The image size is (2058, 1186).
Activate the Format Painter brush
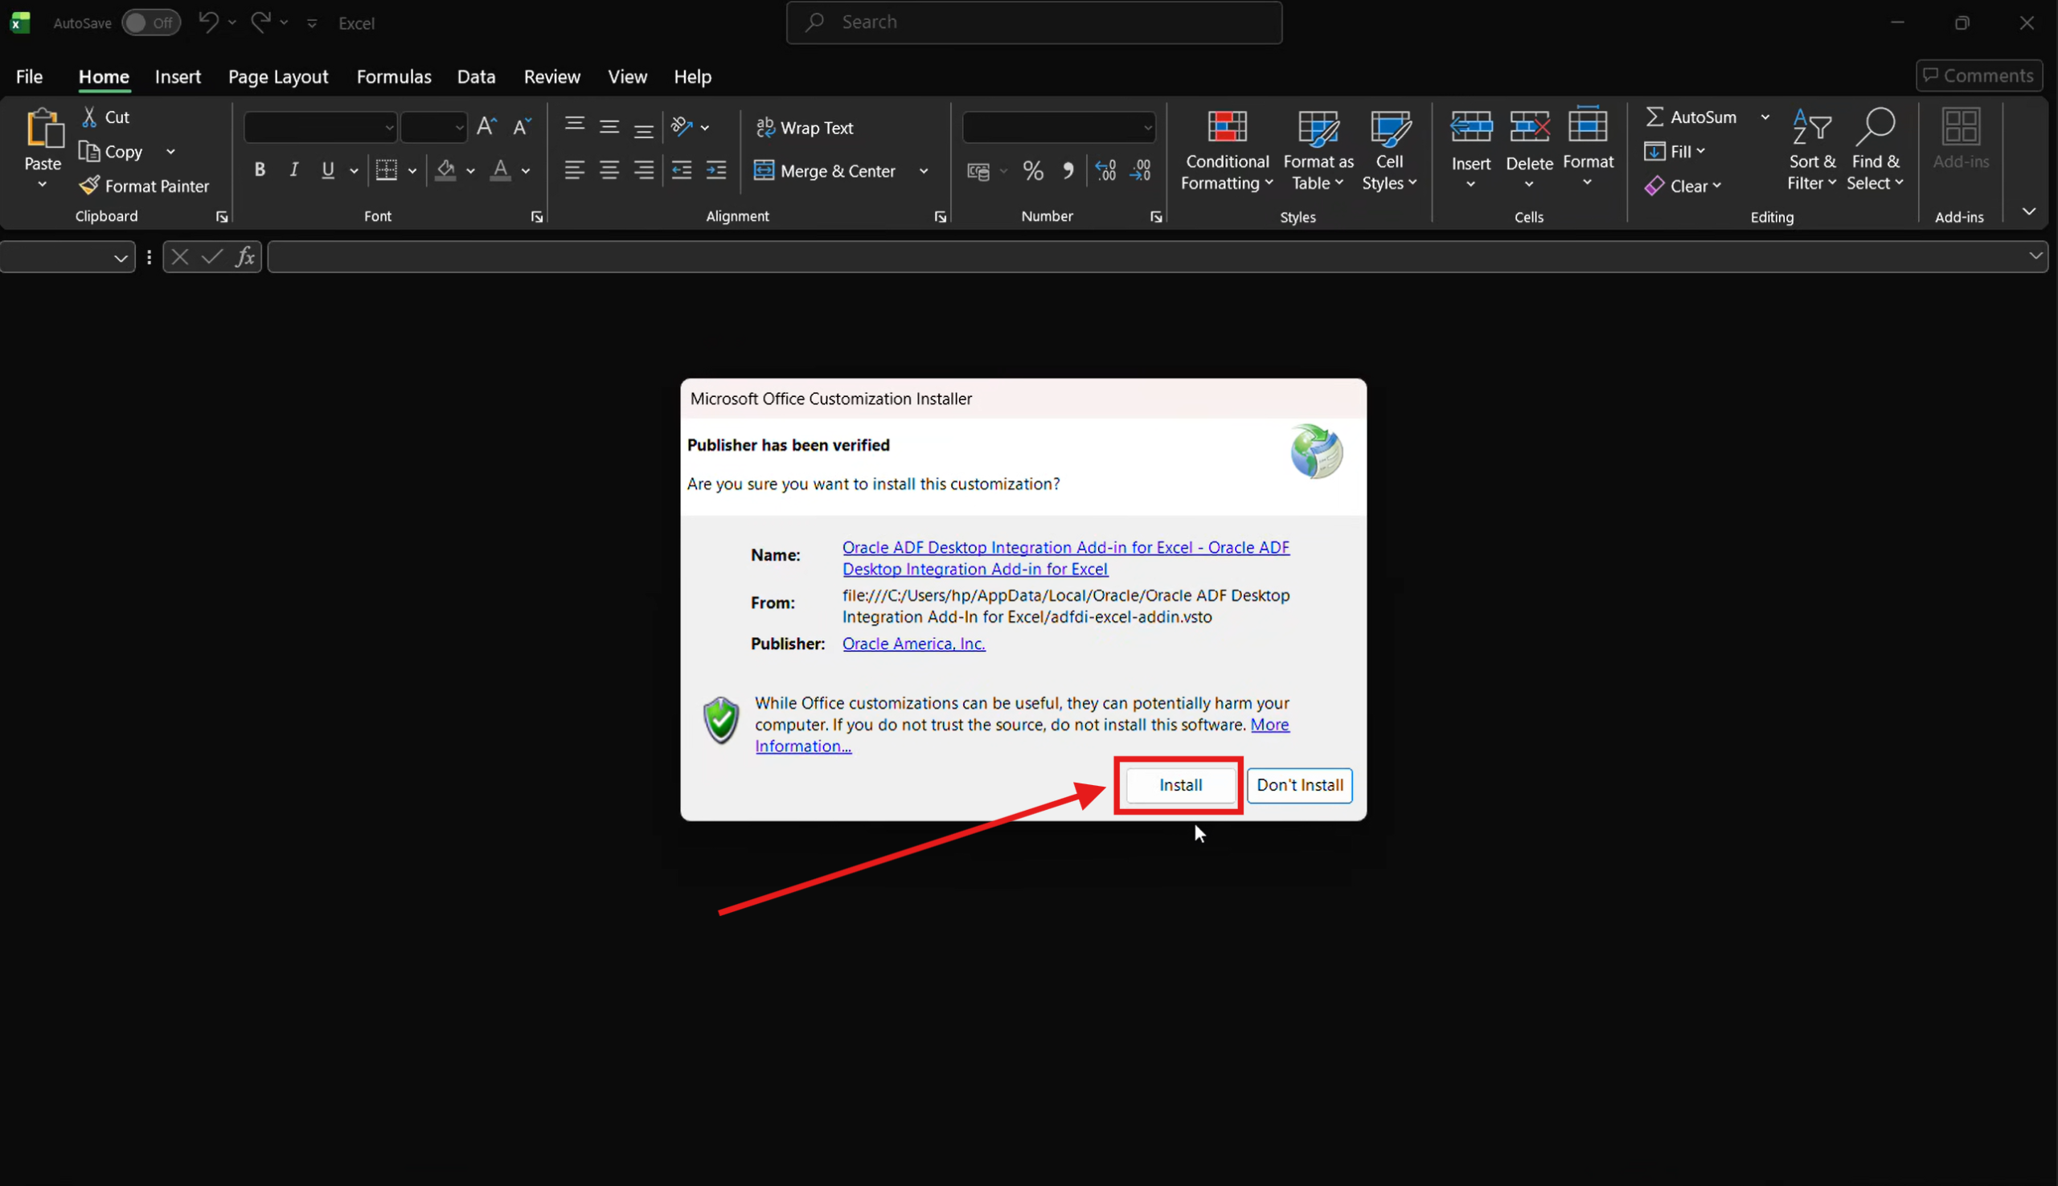pyautogui.click(x=89, y=186)
